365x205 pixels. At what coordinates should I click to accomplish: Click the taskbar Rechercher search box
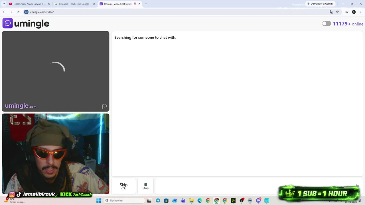[124, 200]
